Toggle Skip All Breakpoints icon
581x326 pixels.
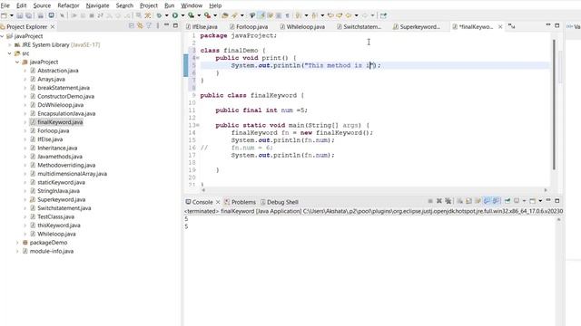62,15
